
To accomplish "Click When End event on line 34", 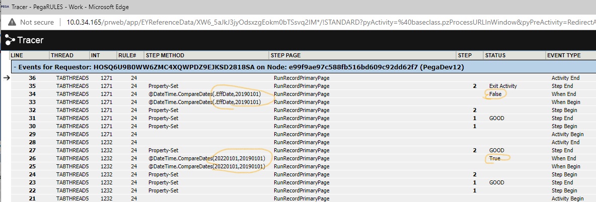I will coord(564,94).
